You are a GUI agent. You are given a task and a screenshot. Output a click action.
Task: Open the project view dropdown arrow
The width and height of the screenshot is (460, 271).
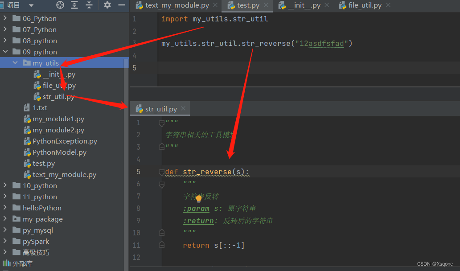(x=31, y=5)
